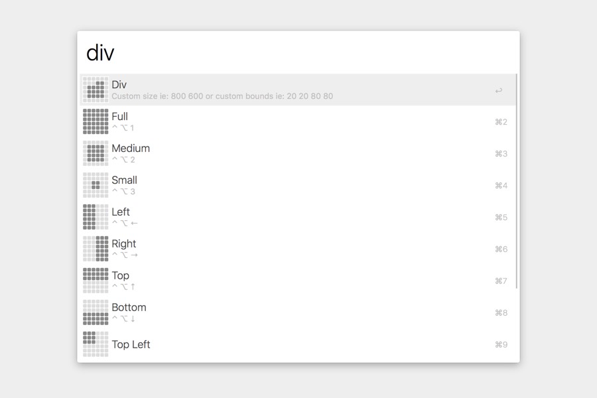The height and width of the screenshot is (398, 597).
Task: Choose the Left result label
Action: pos(121,212)
